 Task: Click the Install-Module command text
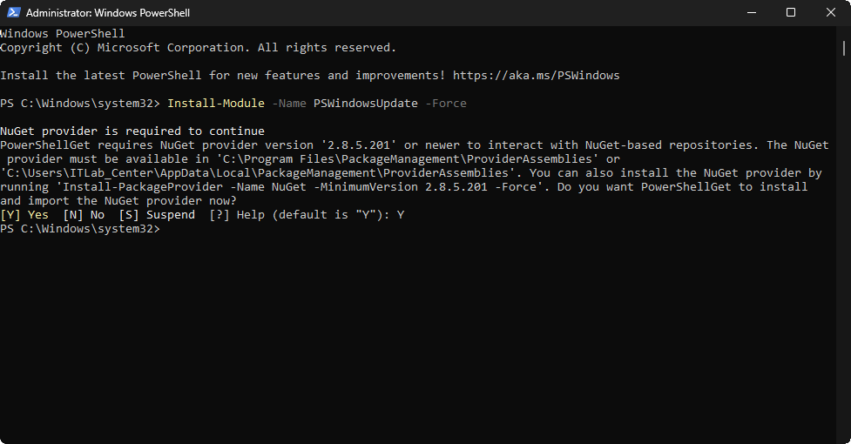pos(216,103)
